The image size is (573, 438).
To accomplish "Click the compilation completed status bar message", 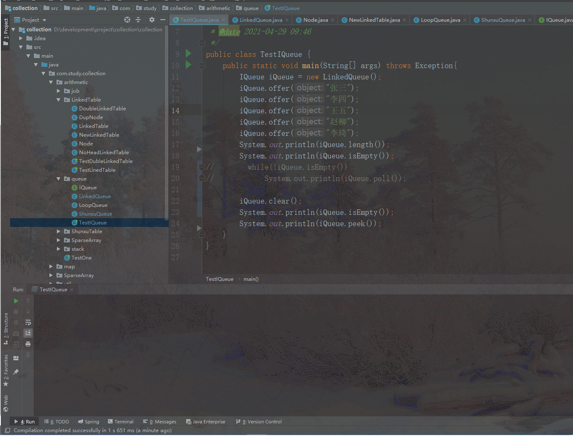I will tap(93, 430).
